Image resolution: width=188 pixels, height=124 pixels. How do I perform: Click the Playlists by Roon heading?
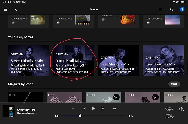pos(20,84)
